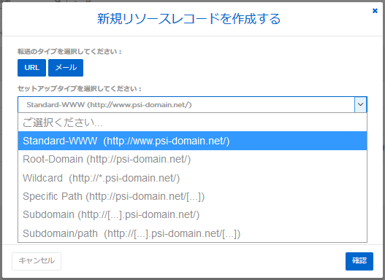Viewport: 385px width, 280px height.
Task: Select Root-Domain (http://psi-domain.net/) option
Action: coord(192,159)
